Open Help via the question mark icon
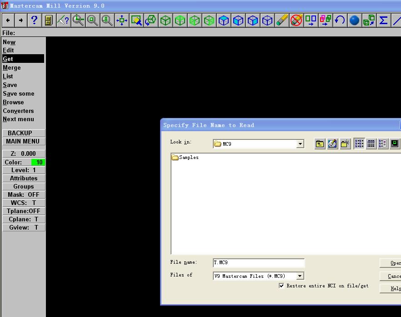The image size is (401, 317). click(x=34, y=20)
